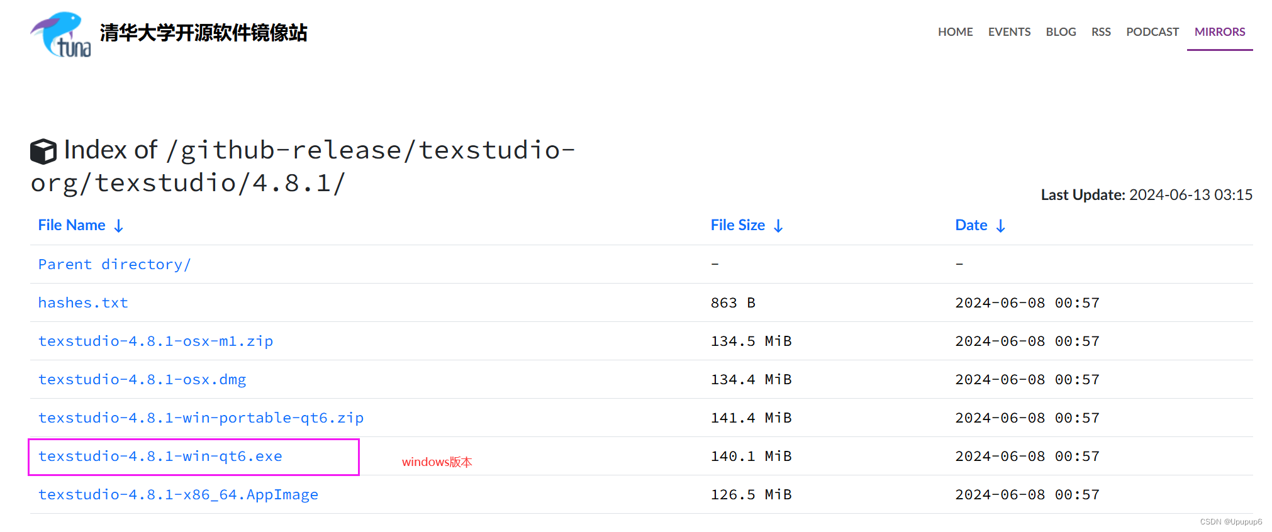Open the PODCAST nav item

coord(1152,31)
